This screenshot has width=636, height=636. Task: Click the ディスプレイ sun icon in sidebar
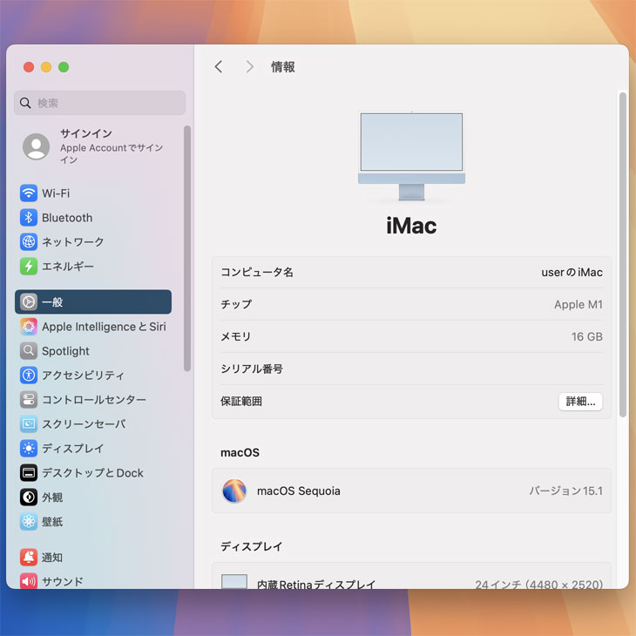(x=29, y=448)
